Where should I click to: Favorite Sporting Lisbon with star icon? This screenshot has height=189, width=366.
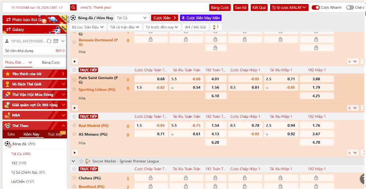[x=74, y=89]
